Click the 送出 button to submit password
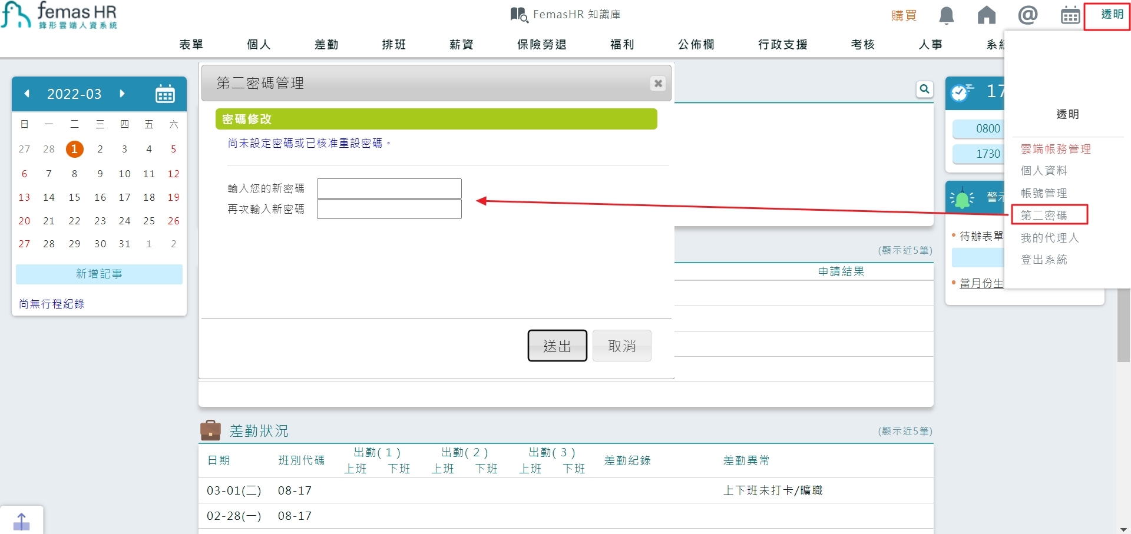Image resolution: width=1131 pixels, height=534 pixels. (x=557, y=346)
